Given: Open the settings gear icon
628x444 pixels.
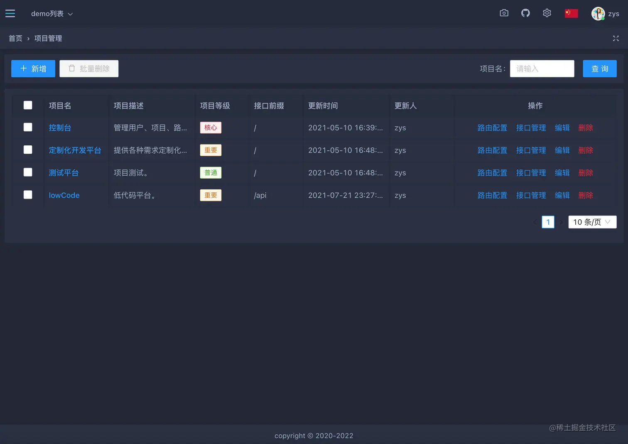Looking at the screenshot, I should click(547, 13).
